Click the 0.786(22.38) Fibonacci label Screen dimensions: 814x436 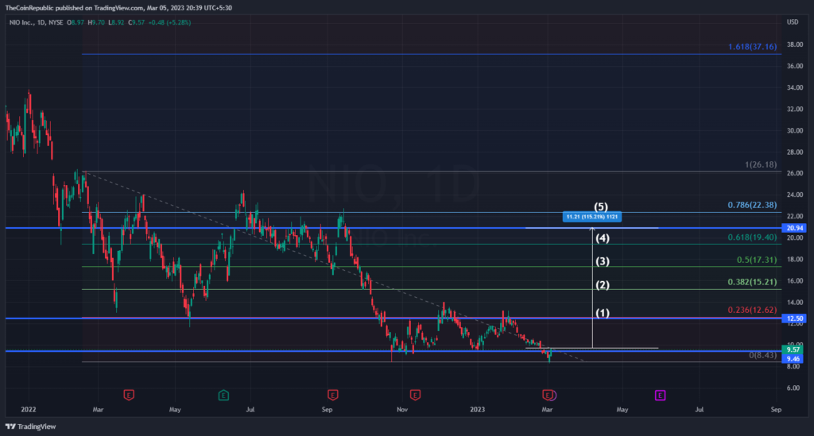(x=752, y=205)
